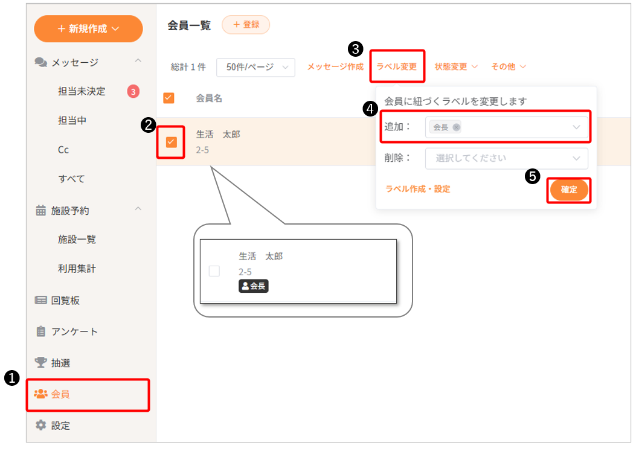Click the 回覧板 board icon
Viewport: 636px width, 454px height.
tap(41, 300)
